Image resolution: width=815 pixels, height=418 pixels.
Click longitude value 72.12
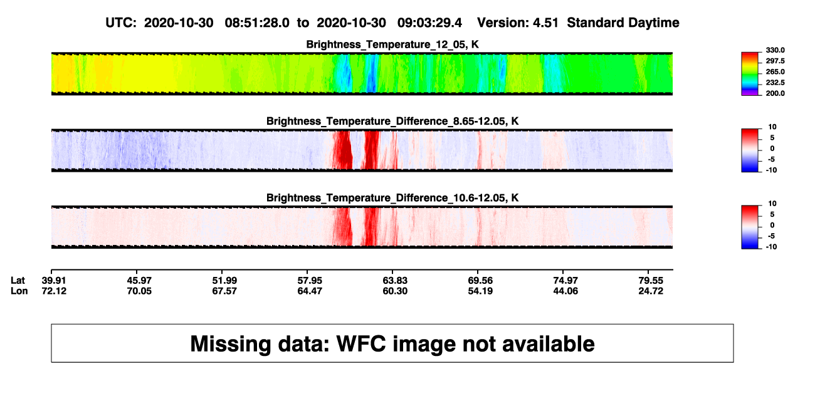pyautogui.click(x=53, y=291)
